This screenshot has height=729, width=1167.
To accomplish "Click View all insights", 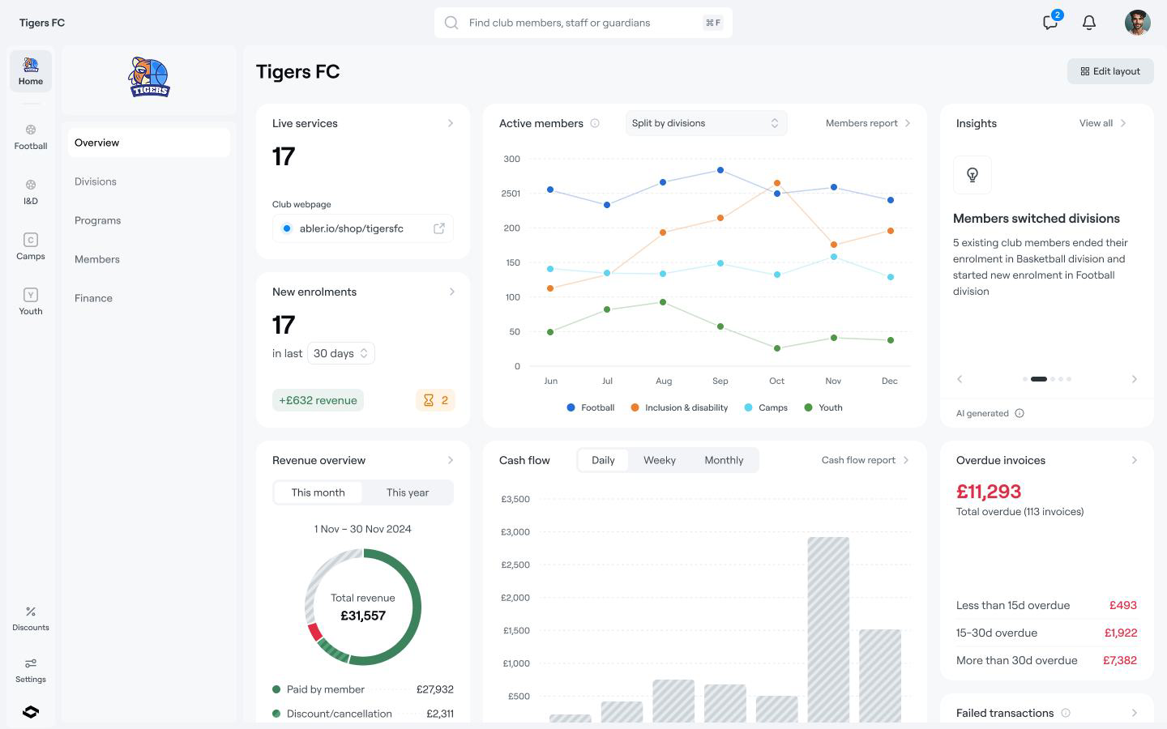I will [1103, 123].
